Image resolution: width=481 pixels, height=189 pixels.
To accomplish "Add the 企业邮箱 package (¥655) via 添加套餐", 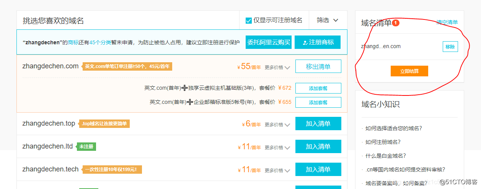I will 318,102.
